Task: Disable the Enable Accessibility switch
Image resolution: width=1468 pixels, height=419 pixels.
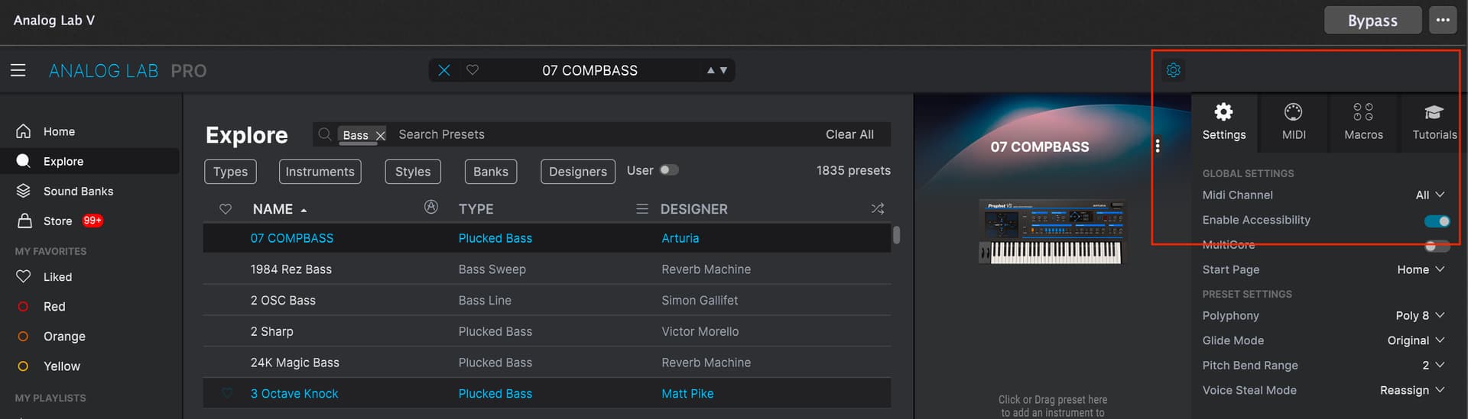Action: pos(1437,221)
